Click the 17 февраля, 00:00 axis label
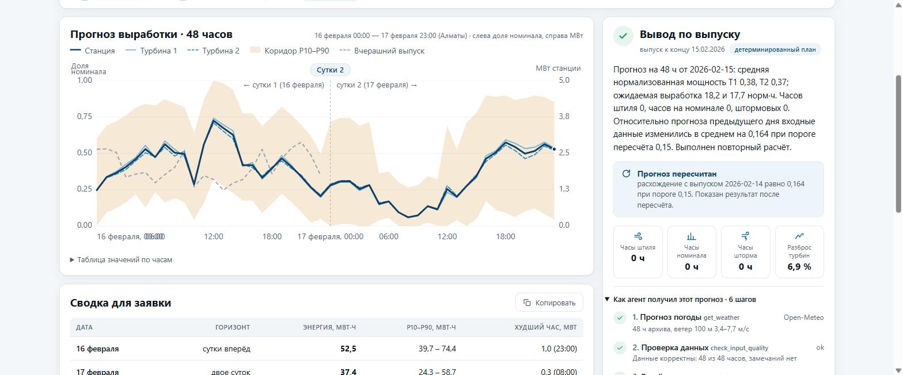 [330, 236]
